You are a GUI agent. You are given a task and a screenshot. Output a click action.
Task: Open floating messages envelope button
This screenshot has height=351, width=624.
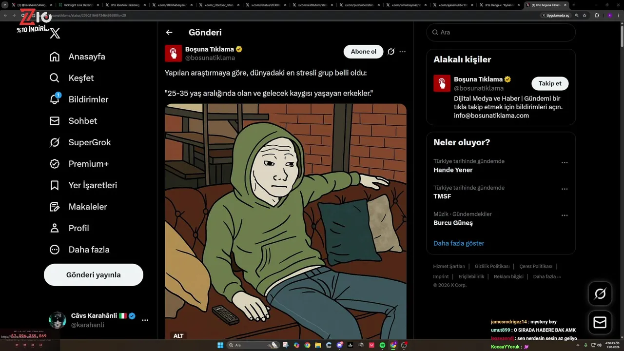(x=600, y=322)
